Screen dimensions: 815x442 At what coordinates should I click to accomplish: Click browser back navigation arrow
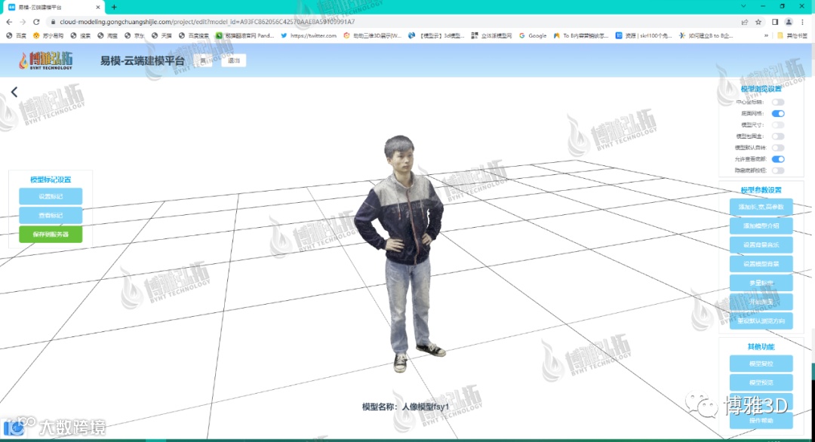[x=9, y=22]
